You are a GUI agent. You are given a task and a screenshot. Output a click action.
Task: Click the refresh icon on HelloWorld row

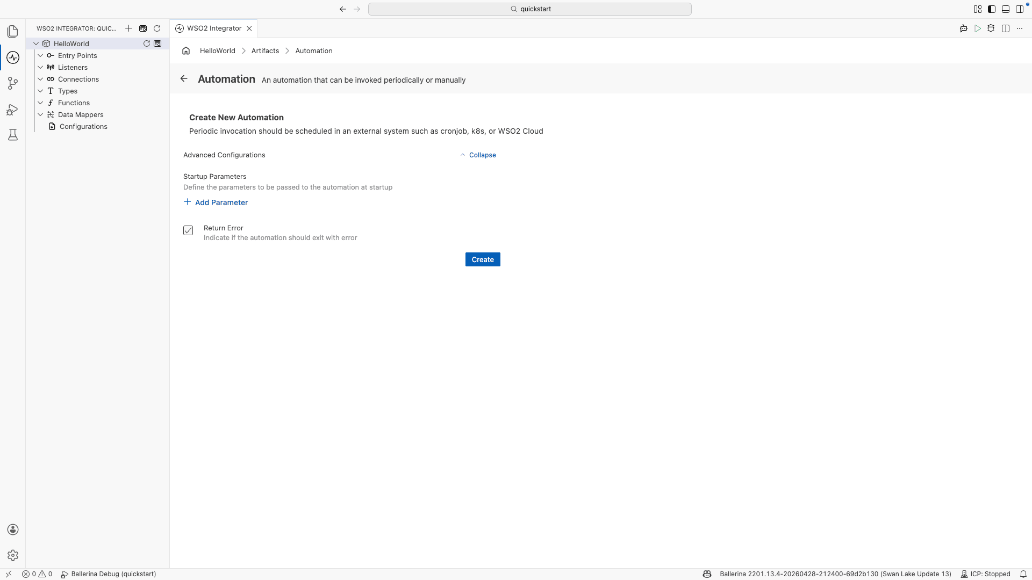point(146,44)
